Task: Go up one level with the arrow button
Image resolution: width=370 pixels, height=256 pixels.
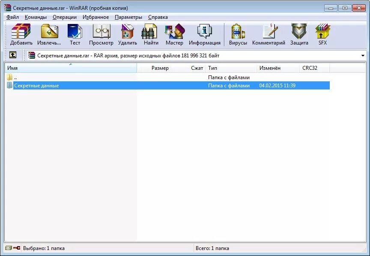Action: tap(13, 55)
